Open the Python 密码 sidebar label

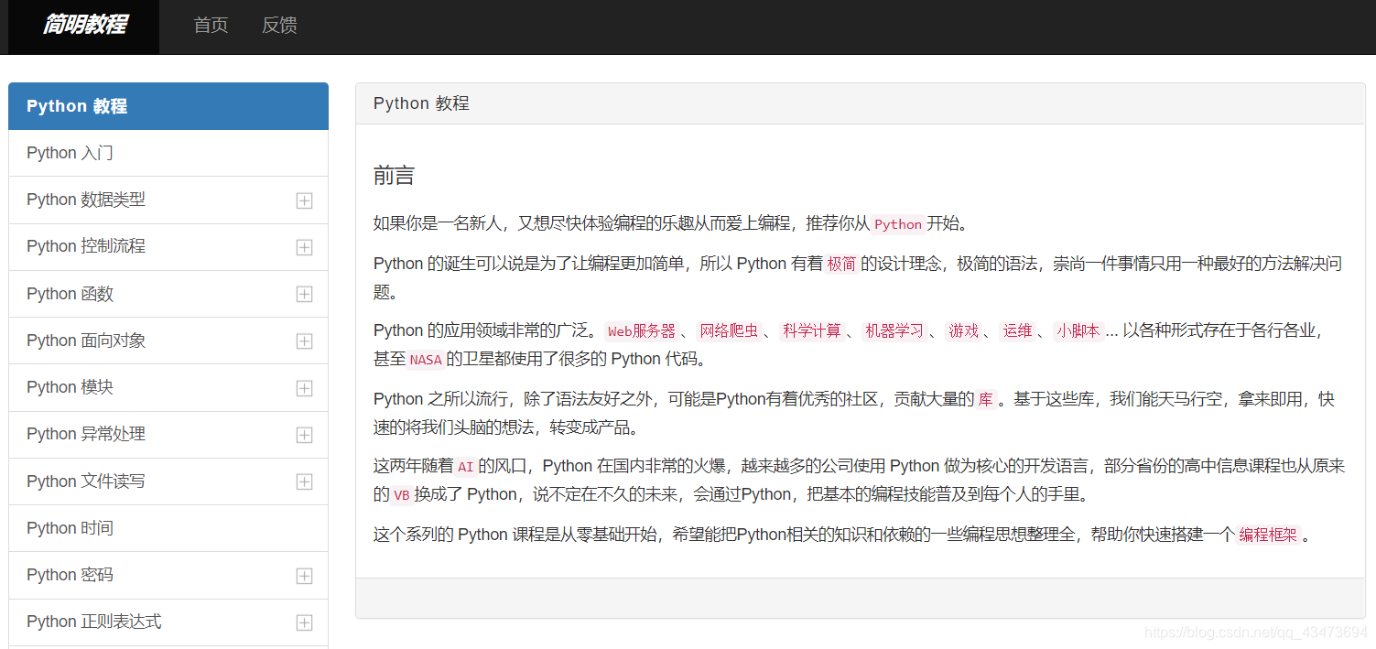click(x=70, y=575)
